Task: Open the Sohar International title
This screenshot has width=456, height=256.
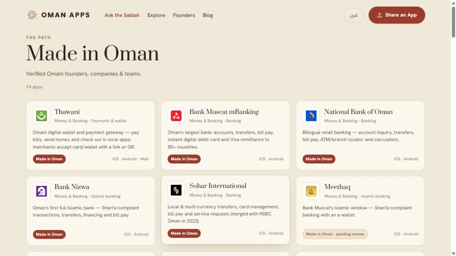Action: pyautogui.click(x=218, y=186)
